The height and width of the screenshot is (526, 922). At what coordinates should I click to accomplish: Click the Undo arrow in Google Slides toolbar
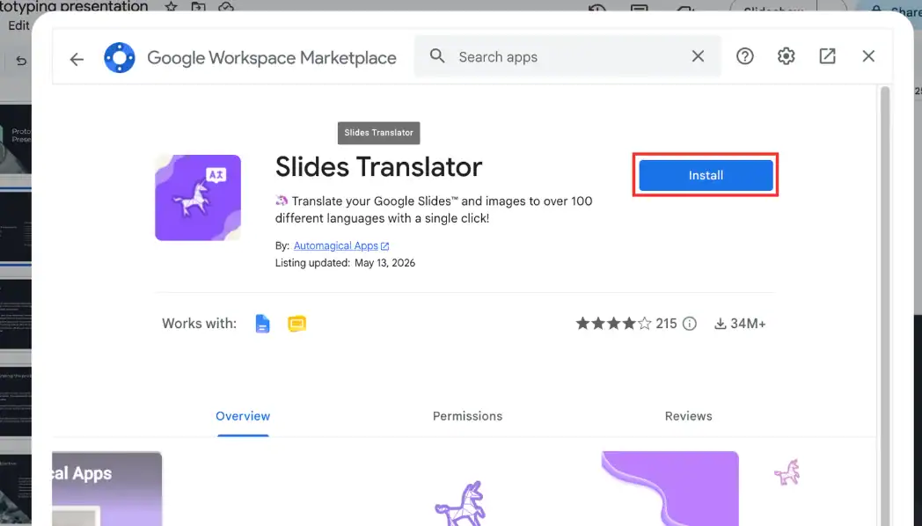(x=21, y=61)
